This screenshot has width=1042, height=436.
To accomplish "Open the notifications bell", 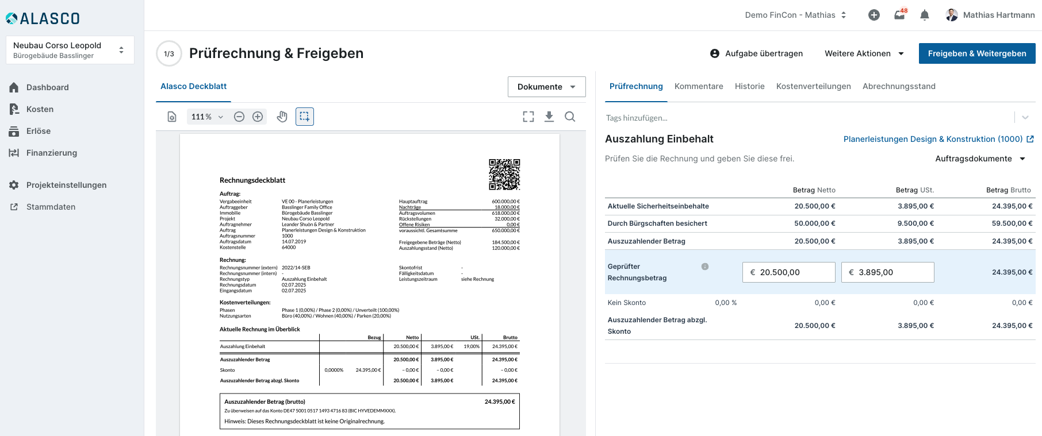I will (925, 16).
